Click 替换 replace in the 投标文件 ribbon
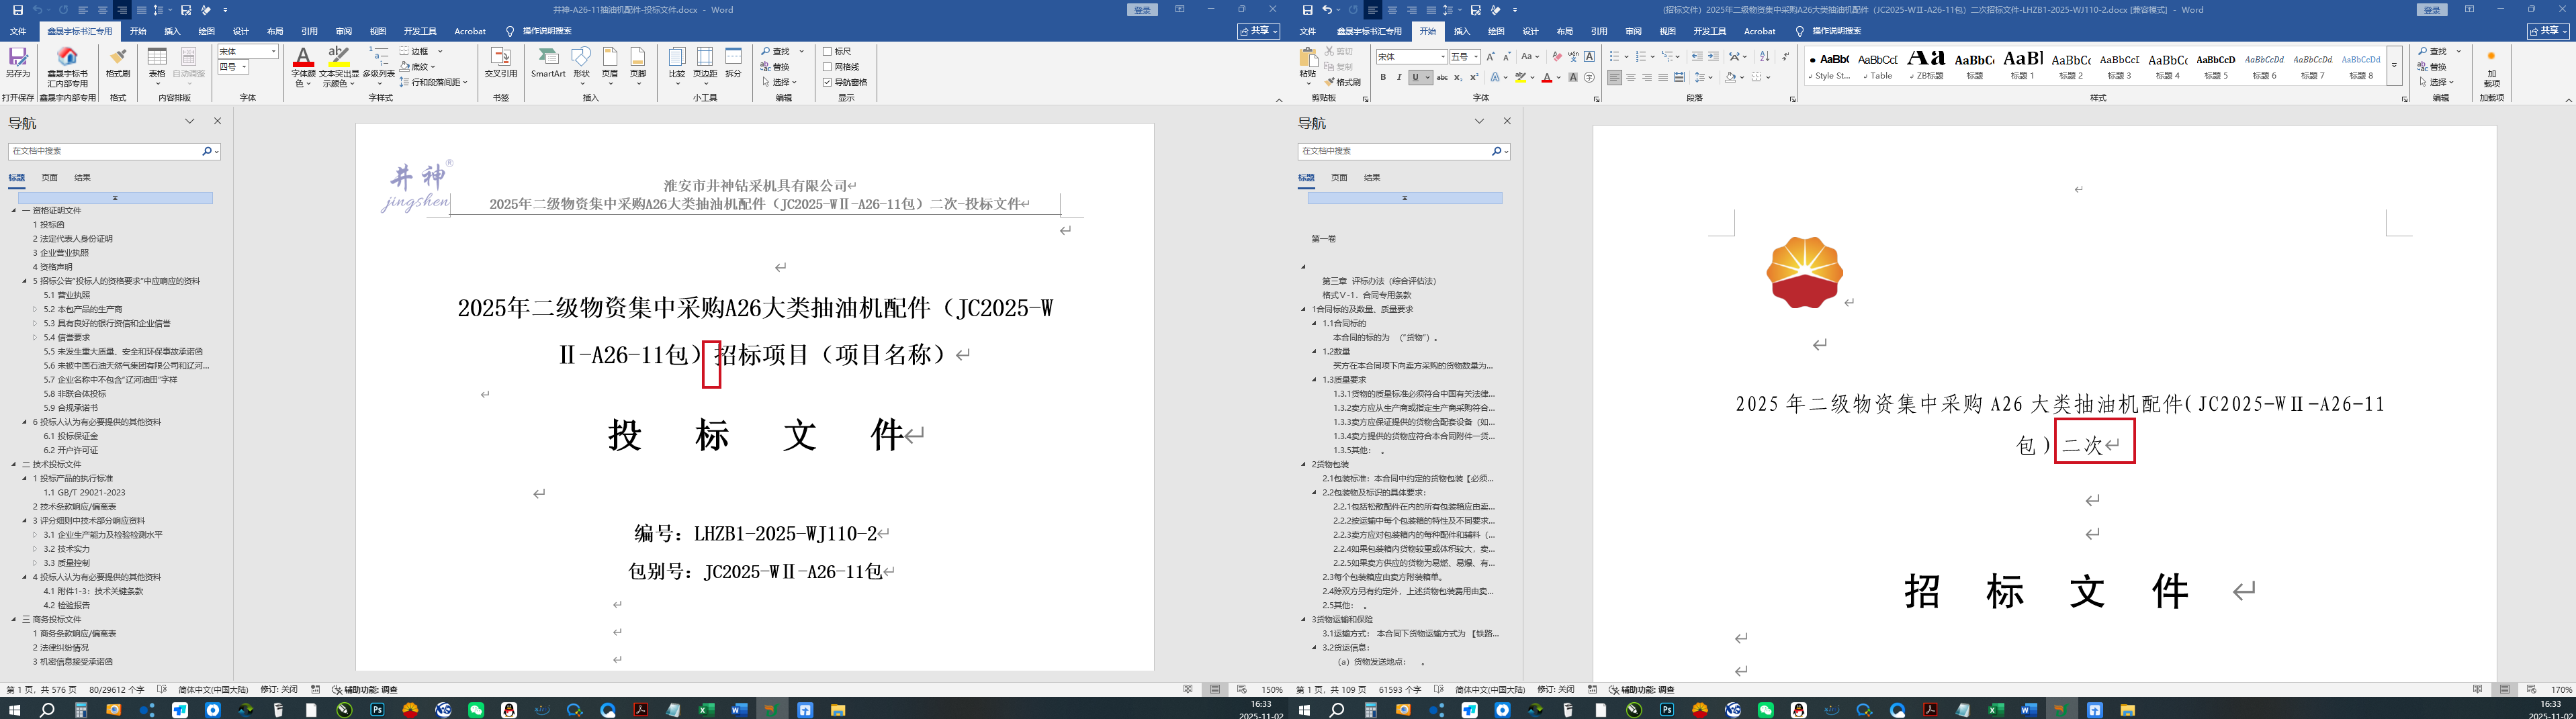Screen dimensions: 2576x719 [x=775, y=67]
